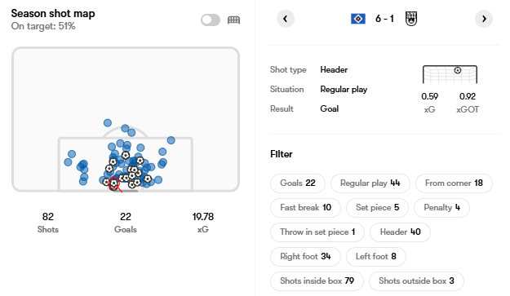Viewport: 510px width, 296px height.
Task: Select Shots outside box 3 filter
Action: pyautogui.click(x=416, y=281)
